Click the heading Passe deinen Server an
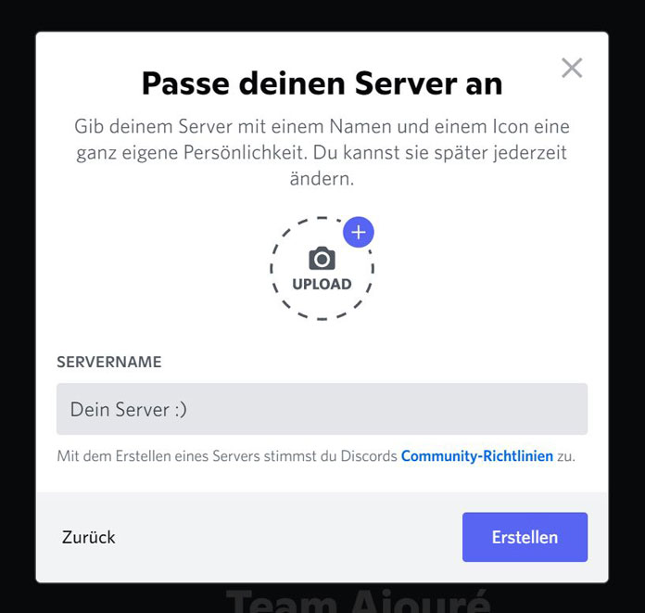 point(322,83)
